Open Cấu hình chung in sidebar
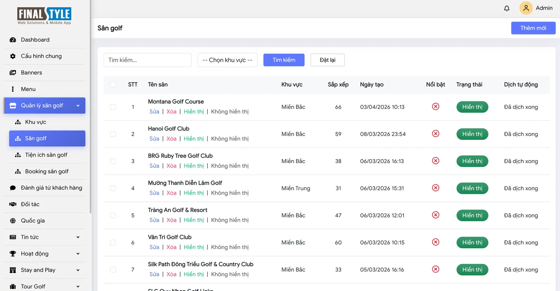The width and height of the screenshot is (560, 291). pyautogui.click(x=44, y=56)
